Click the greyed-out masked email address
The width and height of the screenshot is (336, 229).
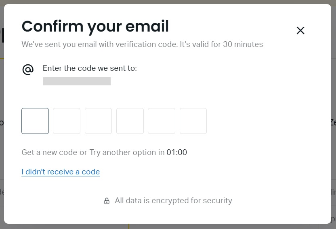pos(77,81)
